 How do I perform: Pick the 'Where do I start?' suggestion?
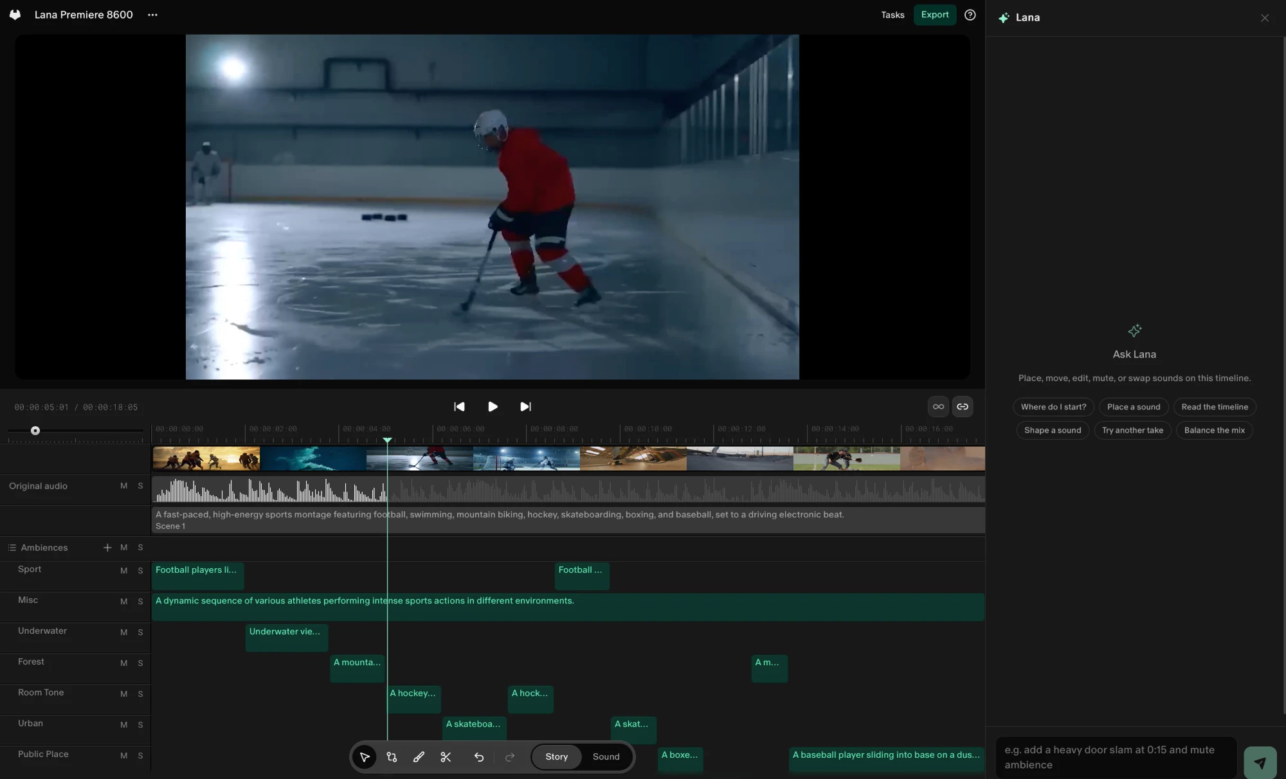click(1053, 407)
